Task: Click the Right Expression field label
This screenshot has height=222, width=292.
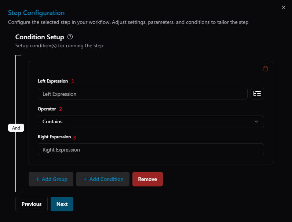Action: tap(54, 137)
